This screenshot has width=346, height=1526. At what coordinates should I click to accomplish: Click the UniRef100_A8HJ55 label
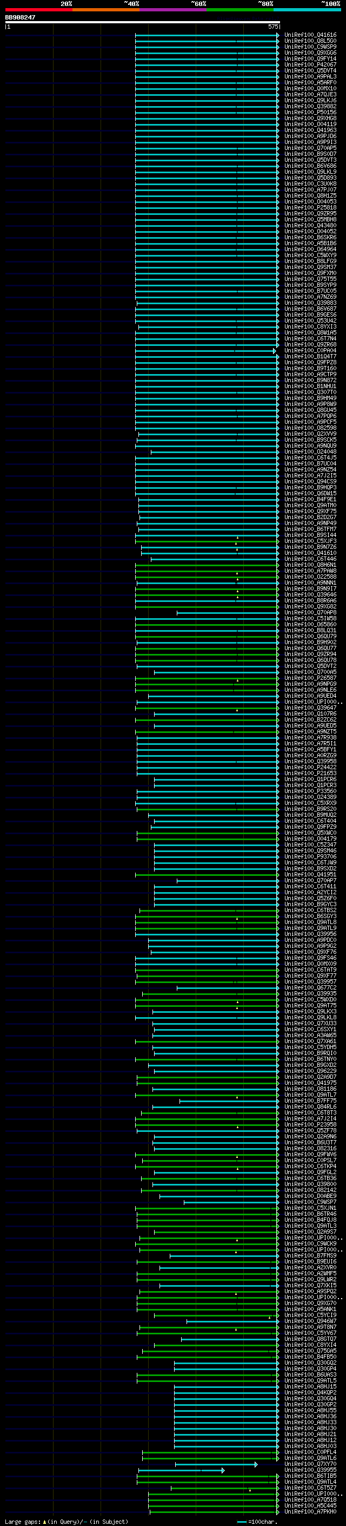click(310, 1410)
